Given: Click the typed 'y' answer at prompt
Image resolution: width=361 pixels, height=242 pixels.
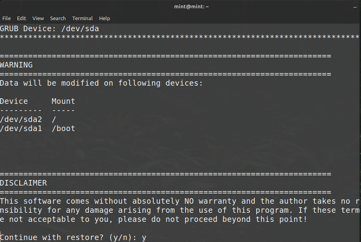Looking at the screenshot, I should pos(144,238).
